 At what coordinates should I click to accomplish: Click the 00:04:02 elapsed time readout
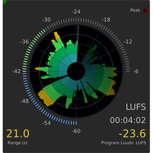click(128, 120)
